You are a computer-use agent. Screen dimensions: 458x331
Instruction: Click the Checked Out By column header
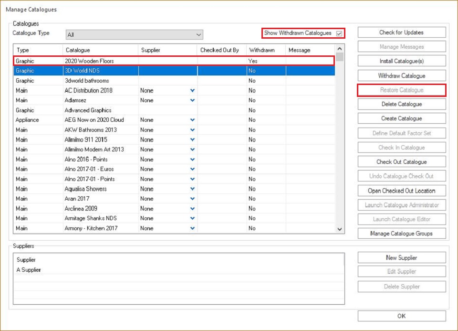[222, 50]
